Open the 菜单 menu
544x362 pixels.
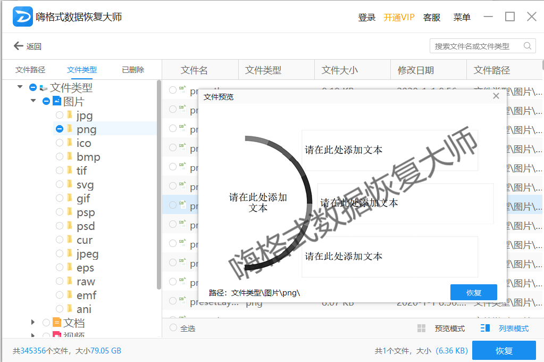point(462,18)
